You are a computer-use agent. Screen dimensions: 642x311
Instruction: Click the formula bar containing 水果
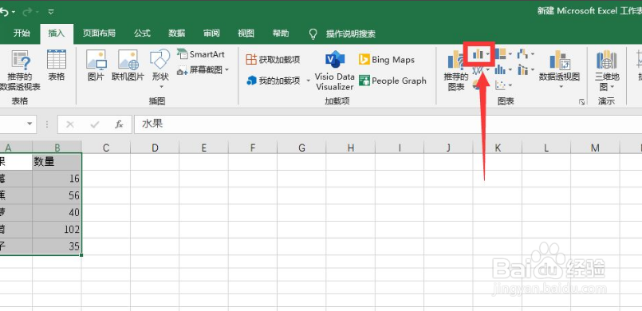pos(388,124)
